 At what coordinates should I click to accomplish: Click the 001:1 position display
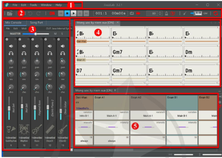click(101, 13)
